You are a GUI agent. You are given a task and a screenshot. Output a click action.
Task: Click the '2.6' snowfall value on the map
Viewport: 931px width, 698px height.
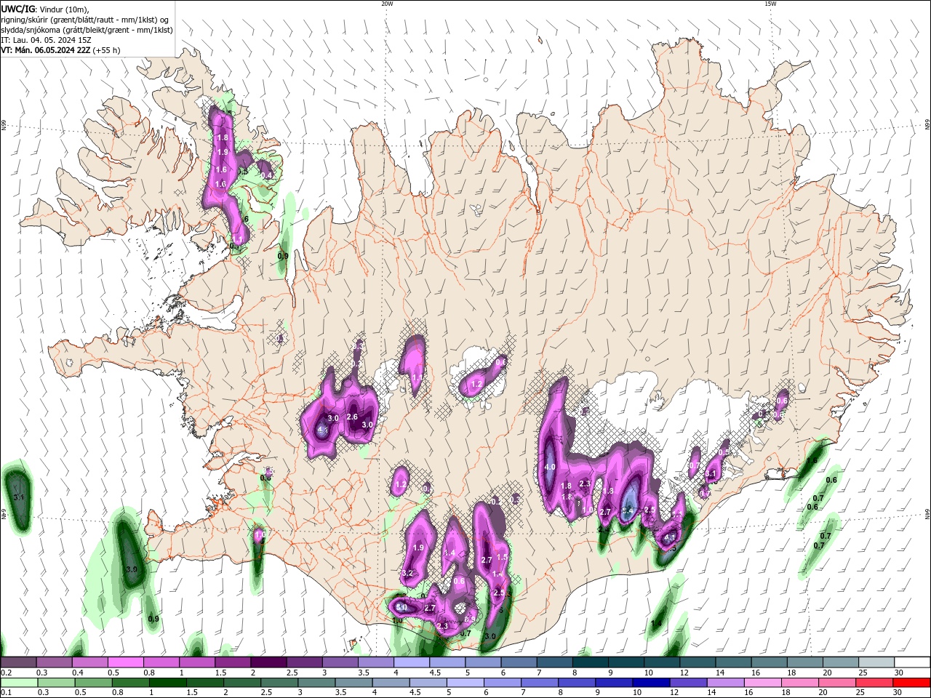click(x=352, y=417)
